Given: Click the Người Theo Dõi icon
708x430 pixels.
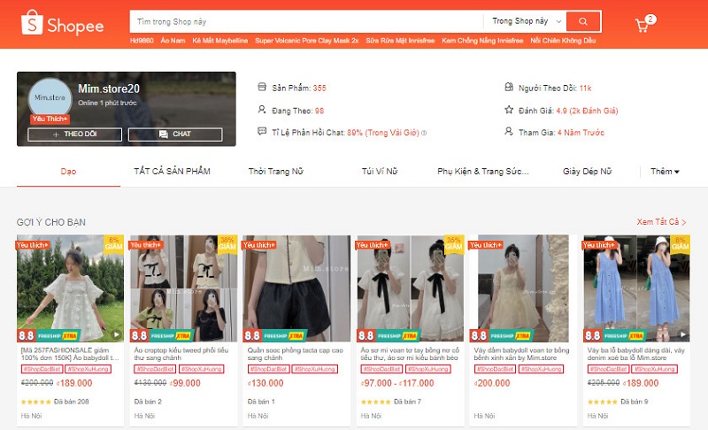Looking at the screenshot, I should point(508,88).
